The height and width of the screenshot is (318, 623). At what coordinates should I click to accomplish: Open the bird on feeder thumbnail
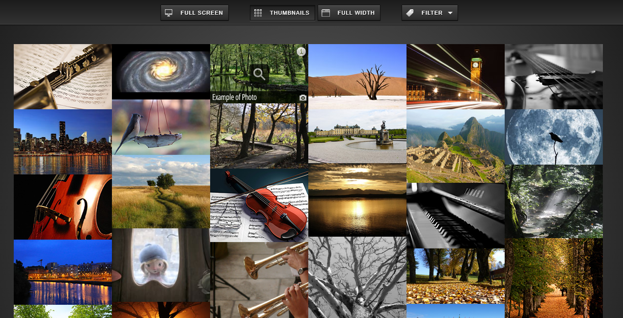point(161,127)
